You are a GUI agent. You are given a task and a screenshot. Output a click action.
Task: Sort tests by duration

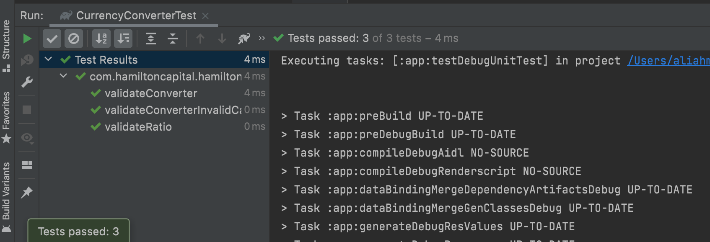pos(123,39)
